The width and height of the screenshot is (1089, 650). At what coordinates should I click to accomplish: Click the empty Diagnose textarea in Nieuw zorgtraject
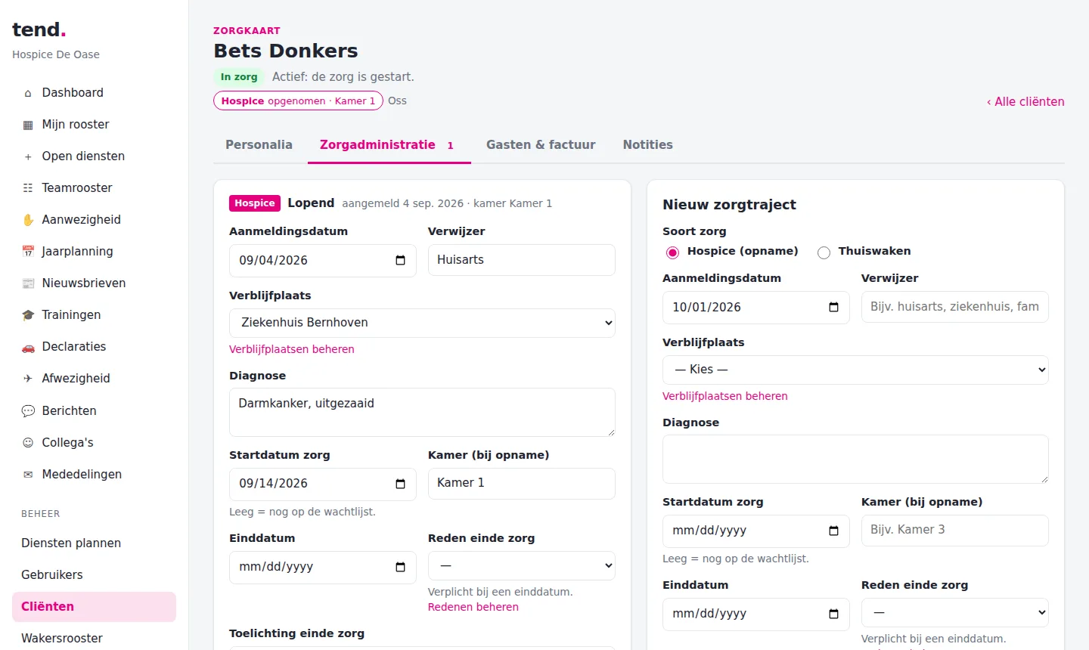[855, 459]
